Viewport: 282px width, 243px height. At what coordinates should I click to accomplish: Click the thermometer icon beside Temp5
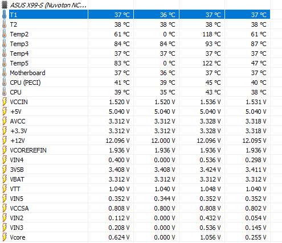pyautogui.click(x=4, y=63)
